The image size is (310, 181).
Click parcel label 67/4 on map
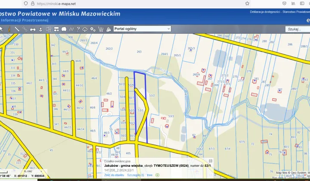[x=228, y=149]
